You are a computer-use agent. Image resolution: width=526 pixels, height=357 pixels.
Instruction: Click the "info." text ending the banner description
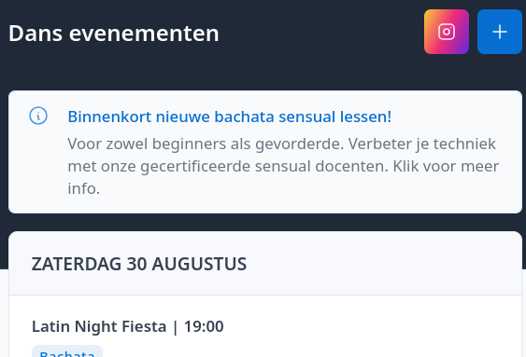tap(84, 188)
